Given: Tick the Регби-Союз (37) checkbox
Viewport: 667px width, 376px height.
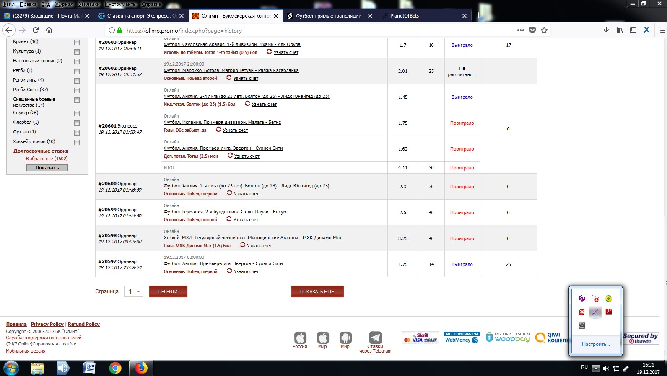Looking at the screenshot, I should [x=77, y=90].
